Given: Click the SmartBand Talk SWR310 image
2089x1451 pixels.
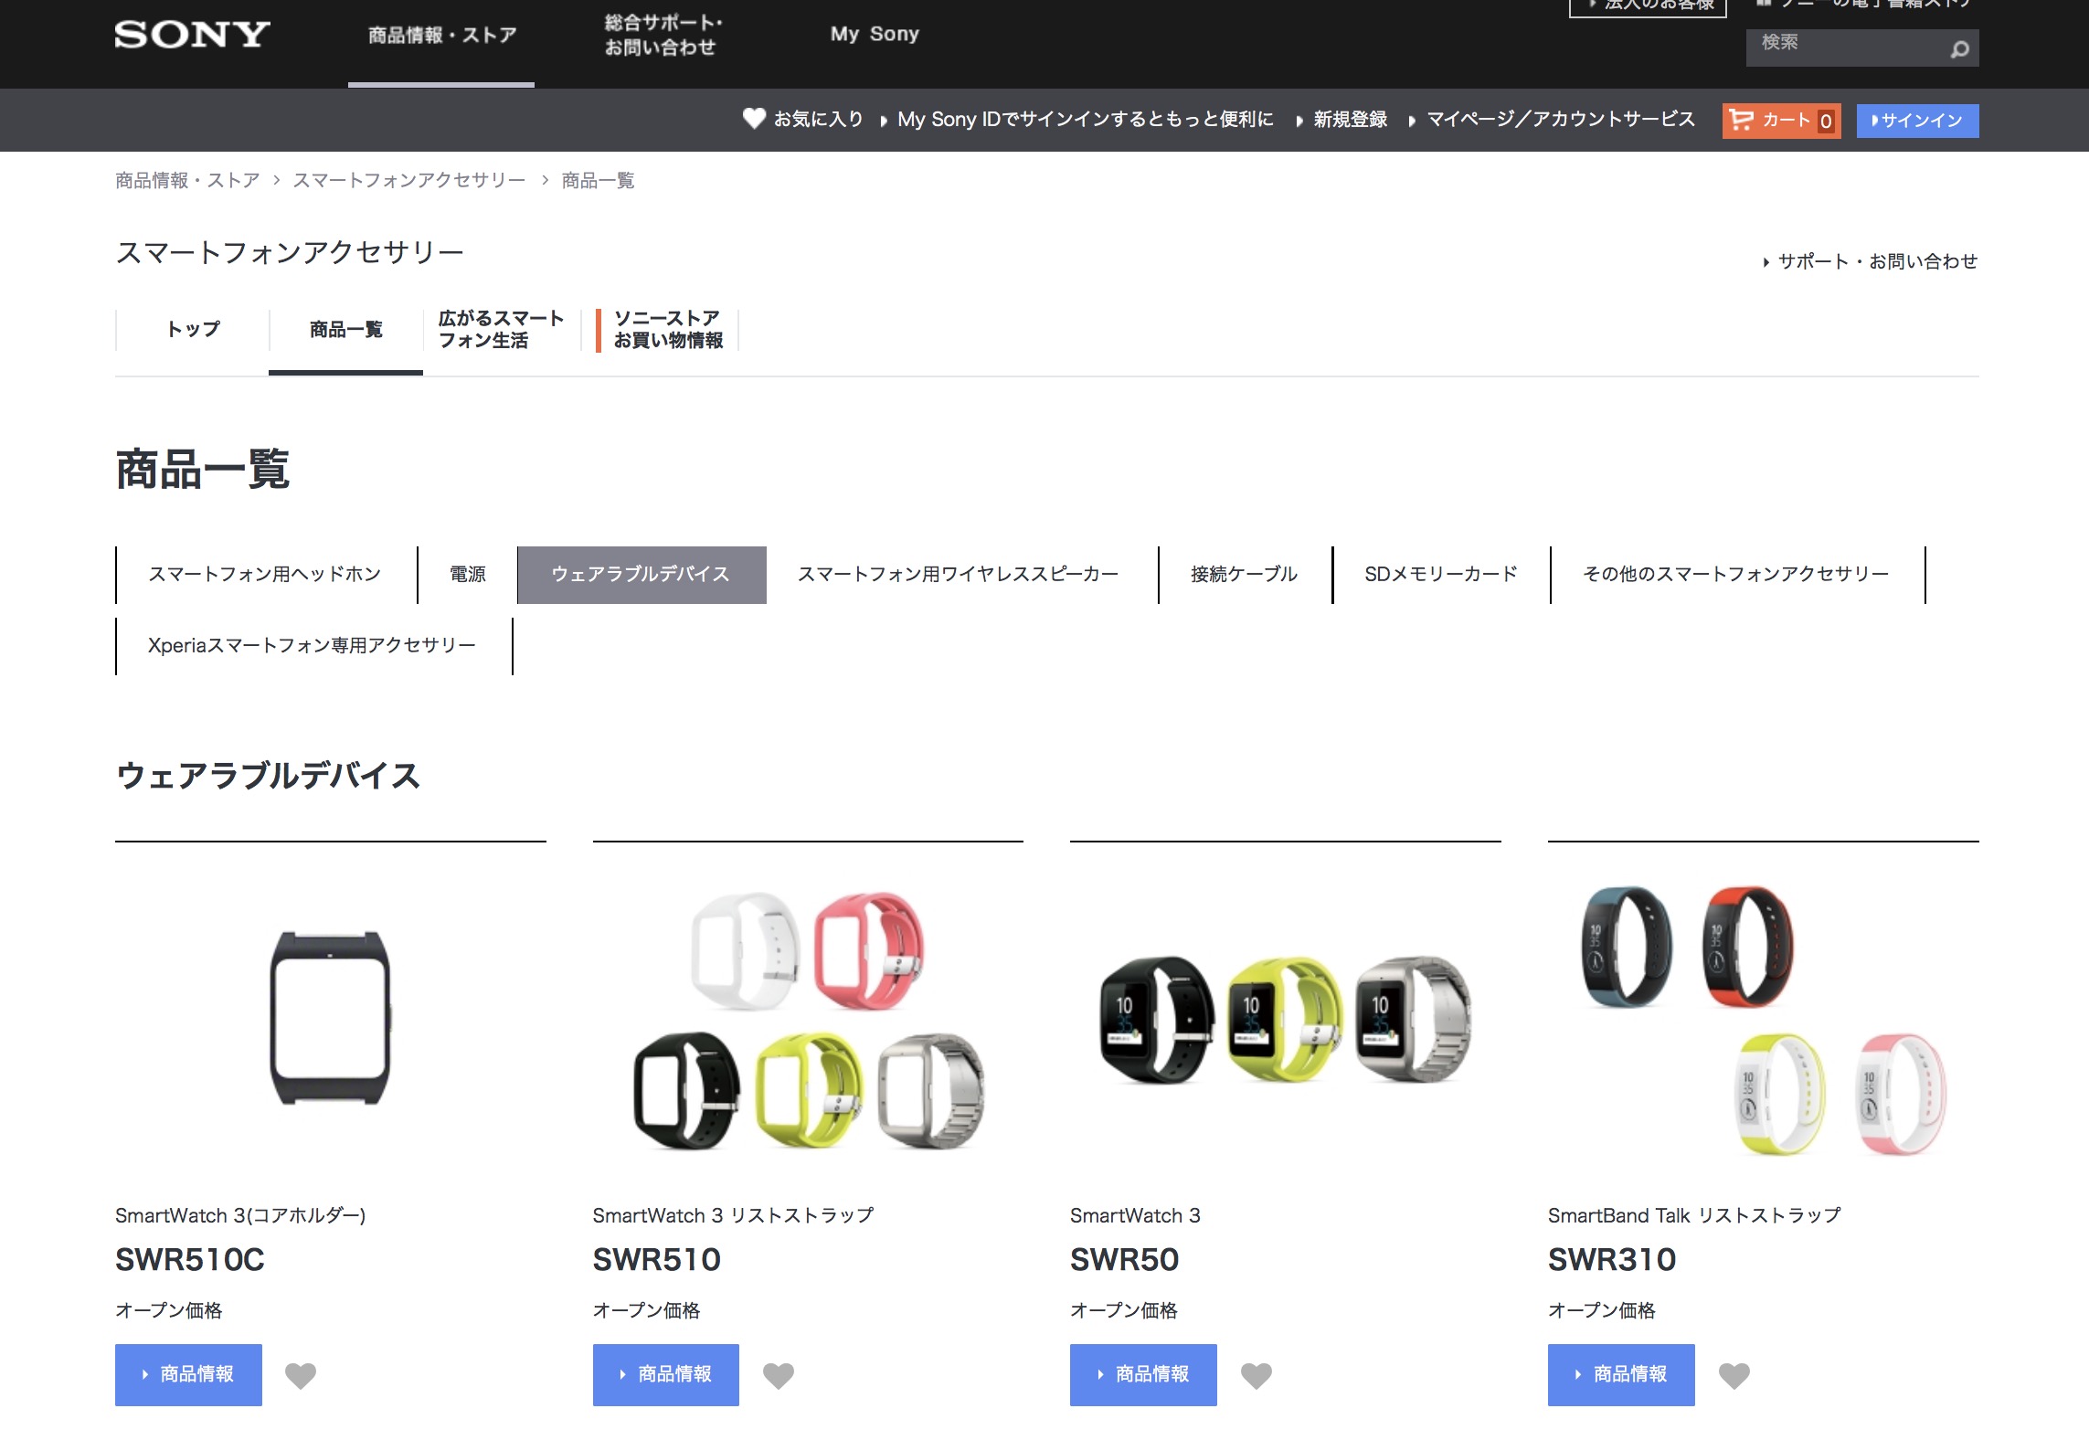Looking at the screenshot, I should point(1764,1020).
